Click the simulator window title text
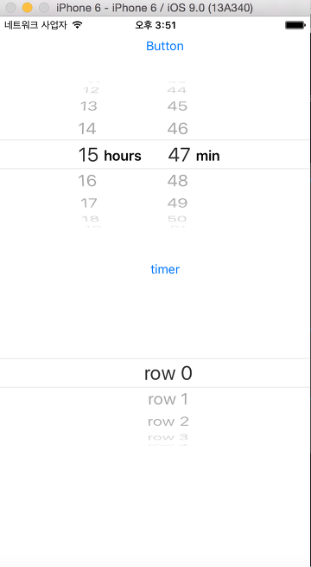The image size is (311, 567). coord(155,7)
